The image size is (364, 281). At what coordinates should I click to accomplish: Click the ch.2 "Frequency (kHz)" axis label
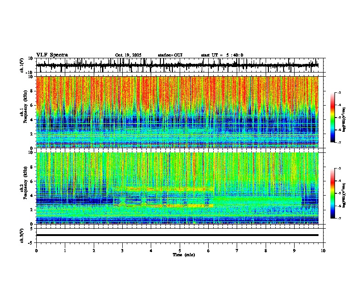[x=25, y=183]
